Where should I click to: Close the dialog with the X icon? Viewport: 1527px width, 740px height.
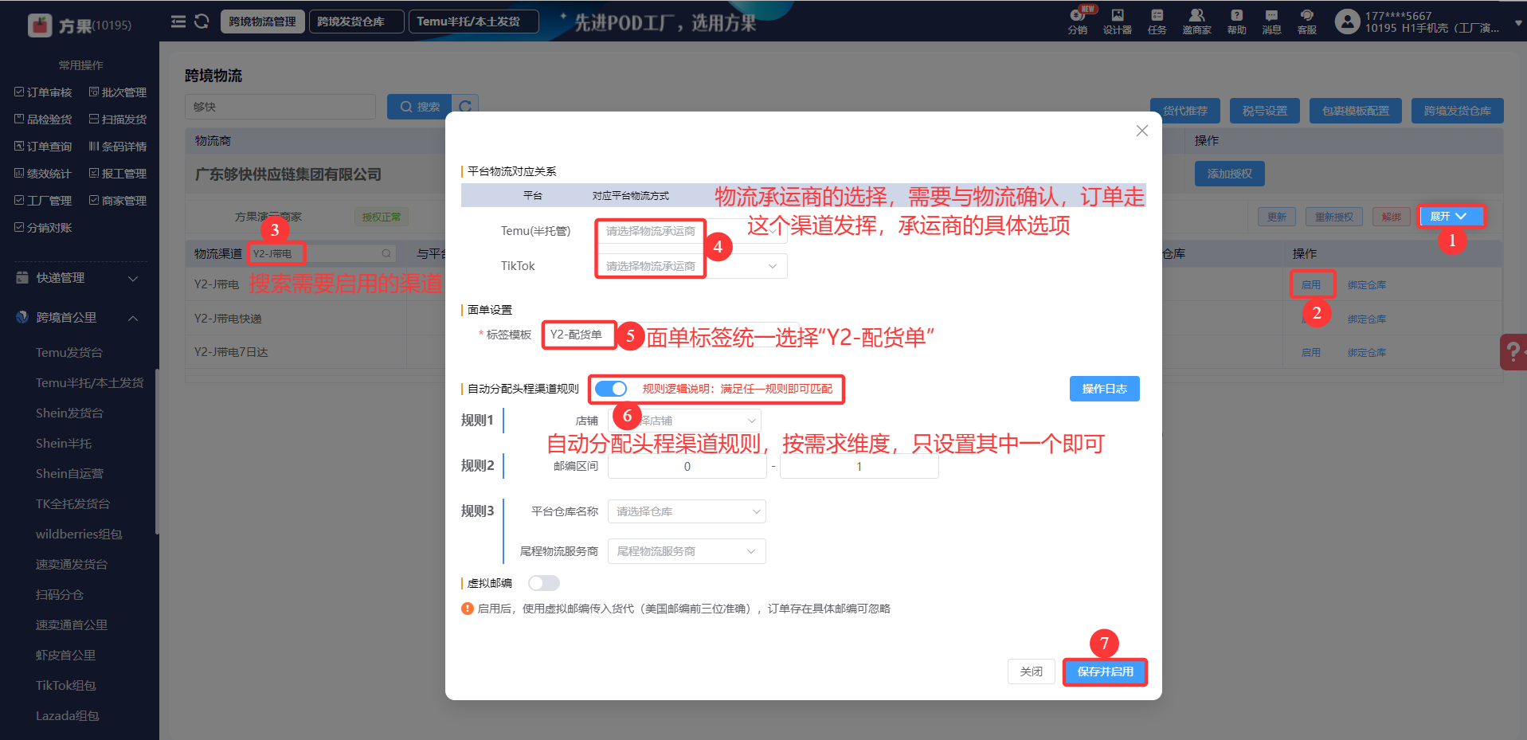(x=1142, y=131)
